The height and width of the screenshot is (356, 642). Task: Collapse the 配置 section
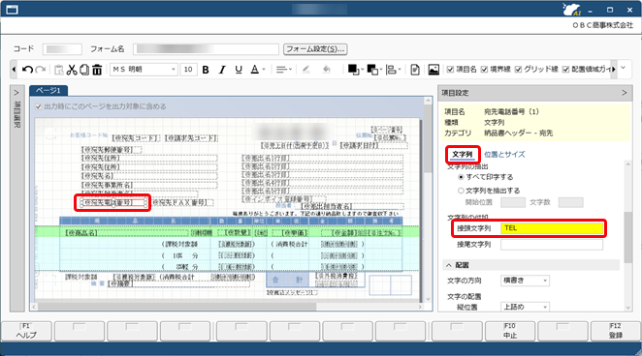[449, 265]
